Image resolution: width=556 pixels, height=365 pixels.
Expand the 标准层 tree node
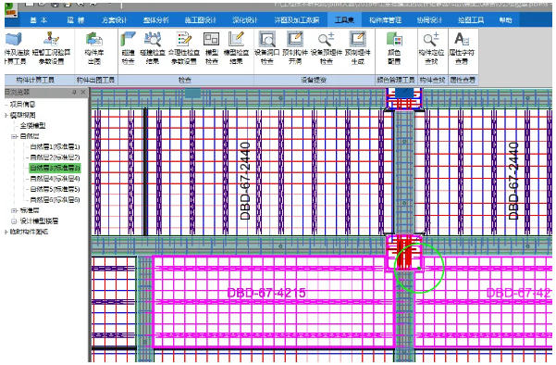14,210
